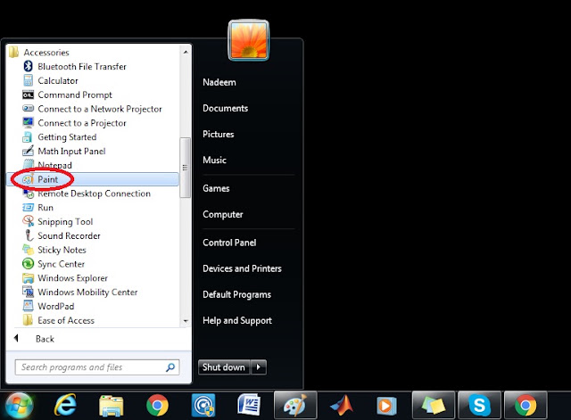
Task: Click the Windows Start orb
Action: pyautogui.click(x=19, y=405)
